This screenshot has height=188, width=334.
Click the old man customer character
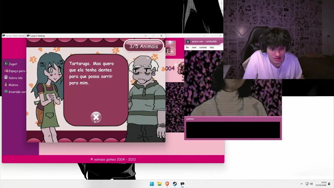click(x=146, y=99)
